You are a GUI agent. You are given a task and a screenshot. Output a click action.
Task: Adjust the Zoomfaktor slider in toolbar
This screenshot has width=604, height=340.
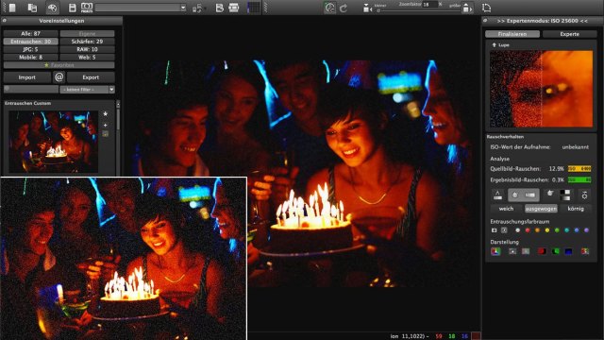pyautogui.click(x=418, y=10)
